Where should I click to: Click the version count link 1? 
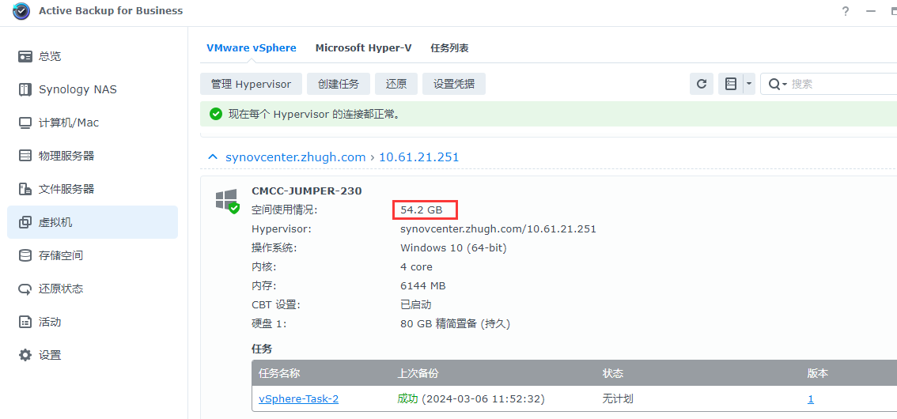click(811, 399)
